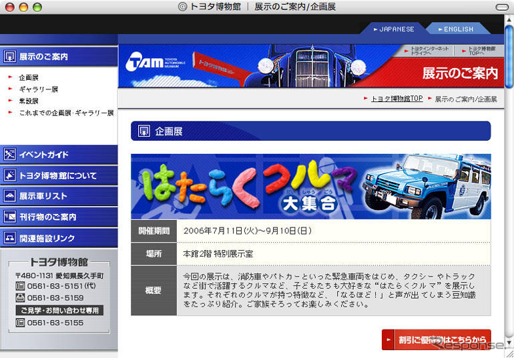
Task: Click the 展示のご案内 sidebar icon
Action: (10, 57)
